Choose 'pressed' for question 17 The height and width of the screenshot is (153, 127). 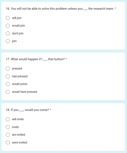pyautogui.click(x=8, y=68)
